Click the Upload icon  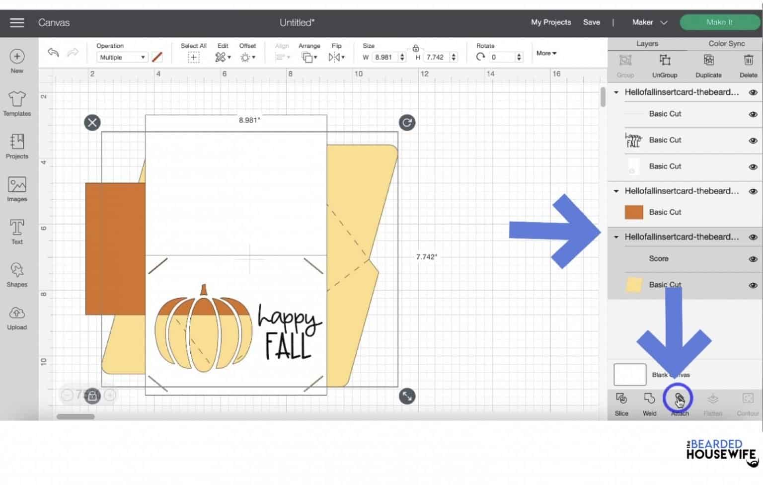click(x=17, y=317)
